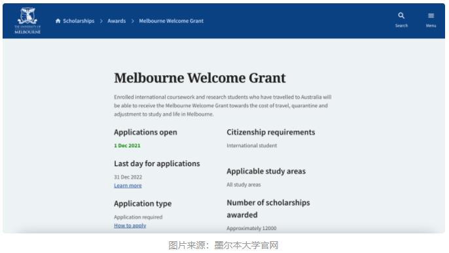This screenshot has height=253, width=449.
Task: Click the grant description paragraph
Action: [223, 105]
